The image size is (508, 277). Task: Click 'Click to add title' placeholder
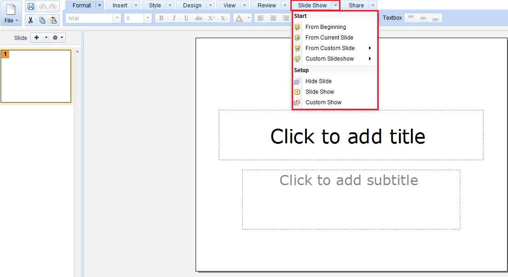[351, 135]
